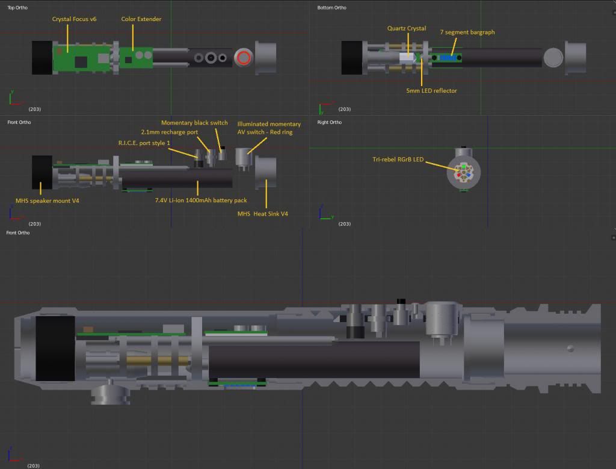Click the "7.4V Li-ion 1400mAh battery pack" label
Screen dimensions: 616x469
(x=201, y=200)
